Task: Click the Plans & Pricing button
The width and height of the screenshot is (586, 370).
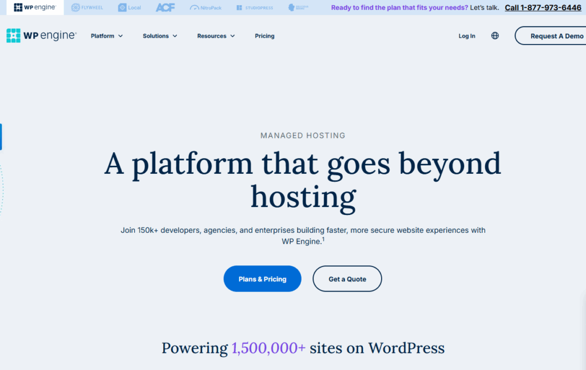Action: coord(262,279)
